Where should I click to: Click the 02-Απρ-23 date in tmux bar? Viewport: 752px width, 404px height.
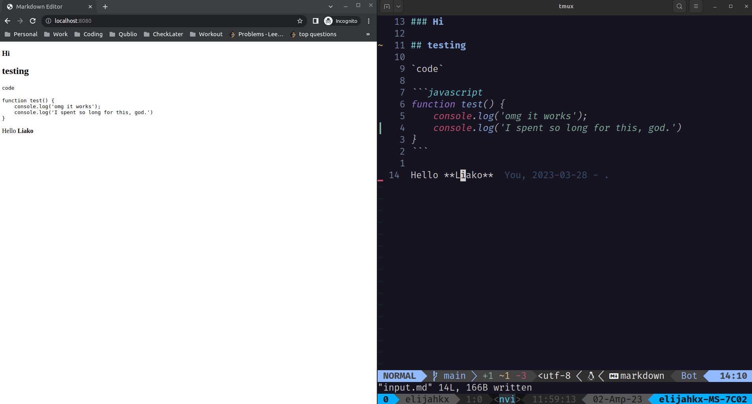617,399
